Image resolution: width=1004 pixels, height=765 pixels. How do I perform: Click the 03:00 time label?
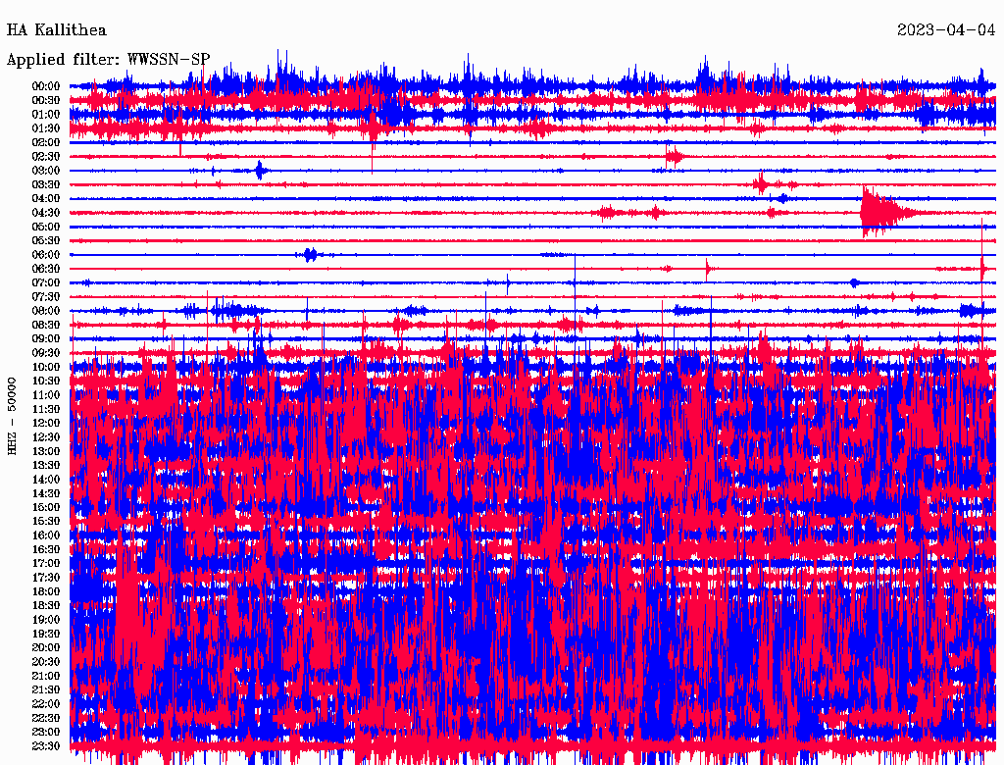(46, 171)
